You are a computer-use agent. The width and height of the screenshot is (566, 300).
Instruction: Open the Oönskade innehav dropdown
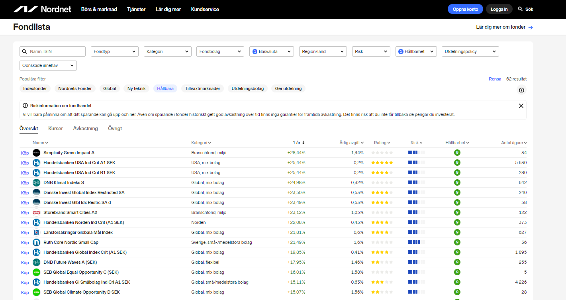[48, 65]
